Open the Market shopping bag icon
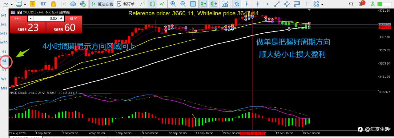Viewport: 394px width, 138px height. point(53,4)
